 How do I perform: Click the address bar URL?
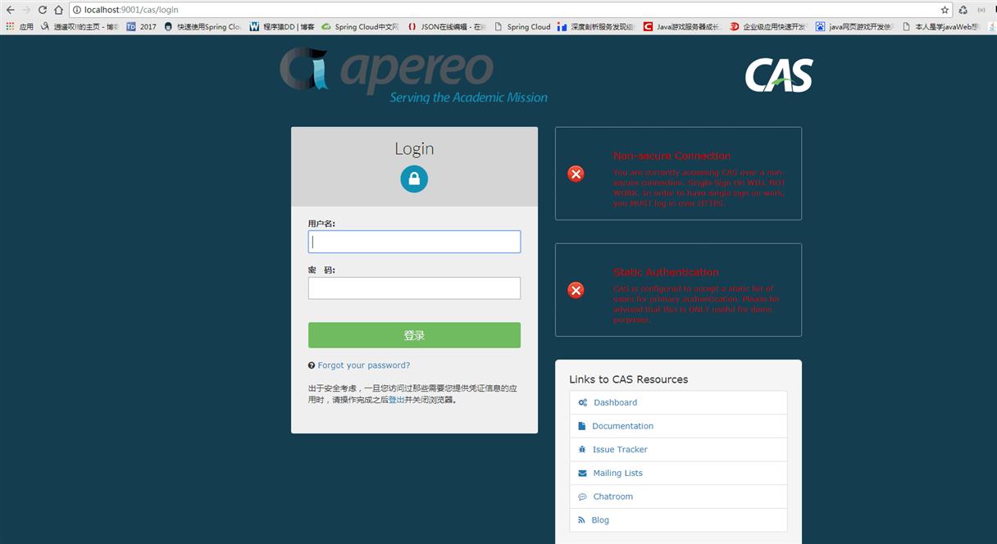coord(131,10)
